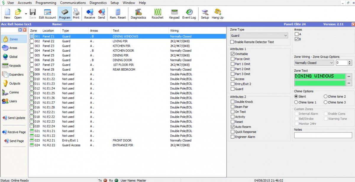Uncheck the Omittable attribute
Screen dimensions: 355x182
click(x=233, y=54)
